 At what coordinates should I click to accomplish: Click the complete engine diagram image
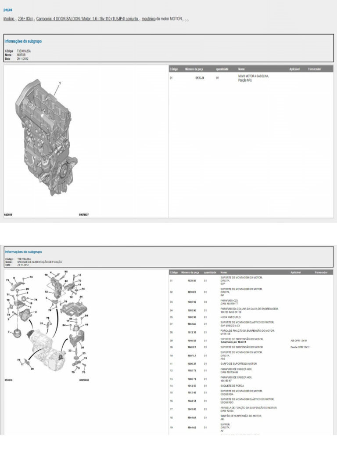point(46,138)
